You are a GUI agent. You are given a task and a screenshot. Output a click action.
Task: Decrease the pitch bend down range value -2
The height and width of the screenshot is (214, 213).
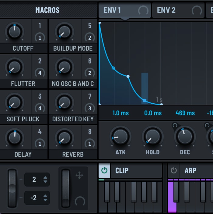(x=45, y=200)
